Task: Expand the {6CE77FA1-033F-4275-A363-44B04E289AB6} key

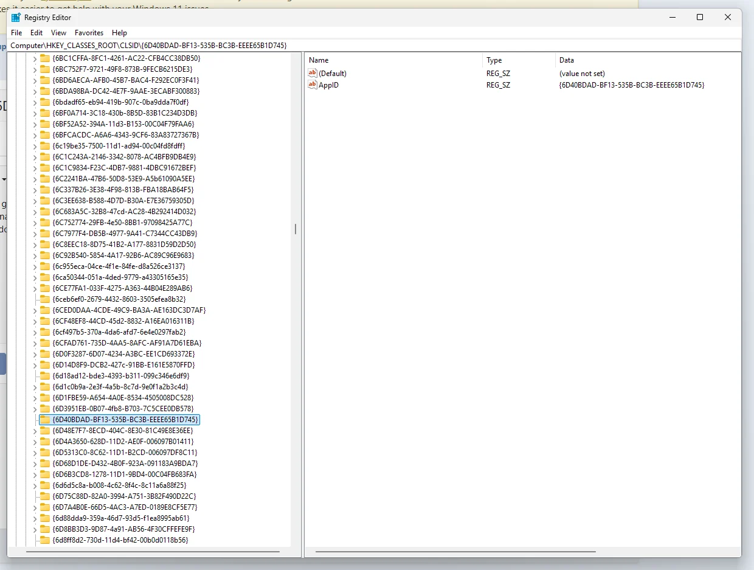Action: click(35, 288)
